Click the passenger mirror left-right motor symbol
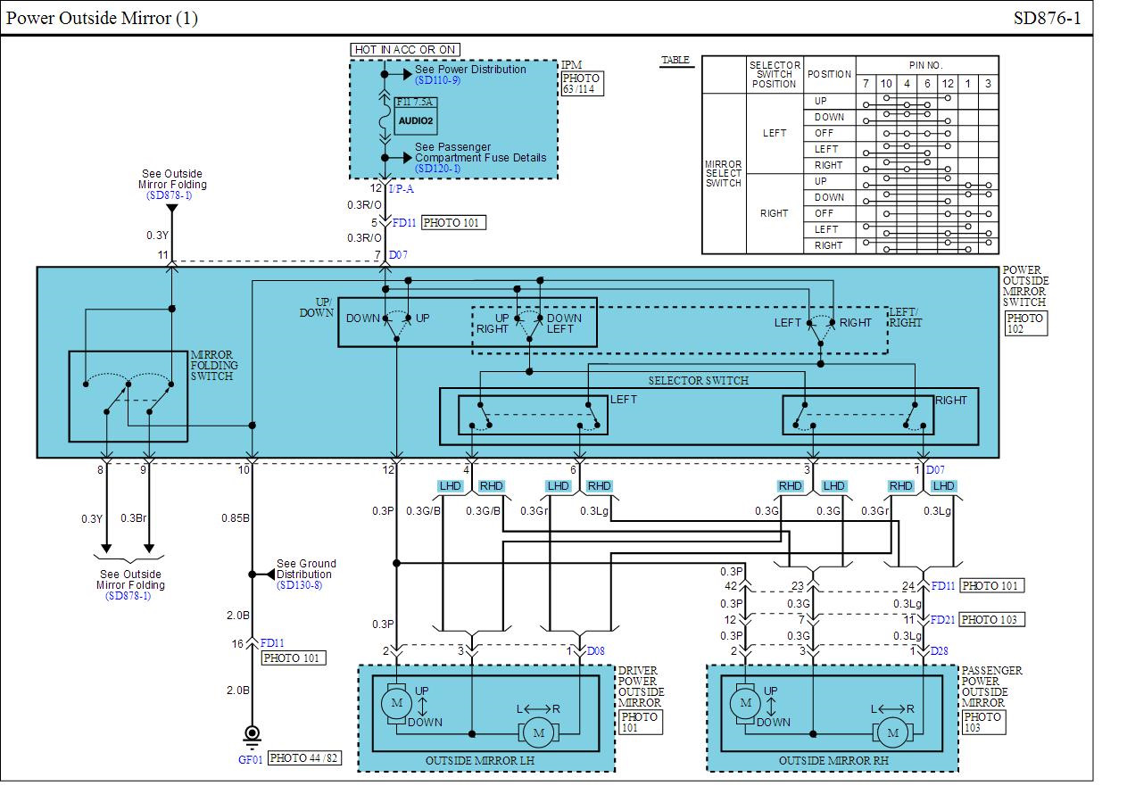1127x794 pixels. pyautogui.click(x=891, y=732)
